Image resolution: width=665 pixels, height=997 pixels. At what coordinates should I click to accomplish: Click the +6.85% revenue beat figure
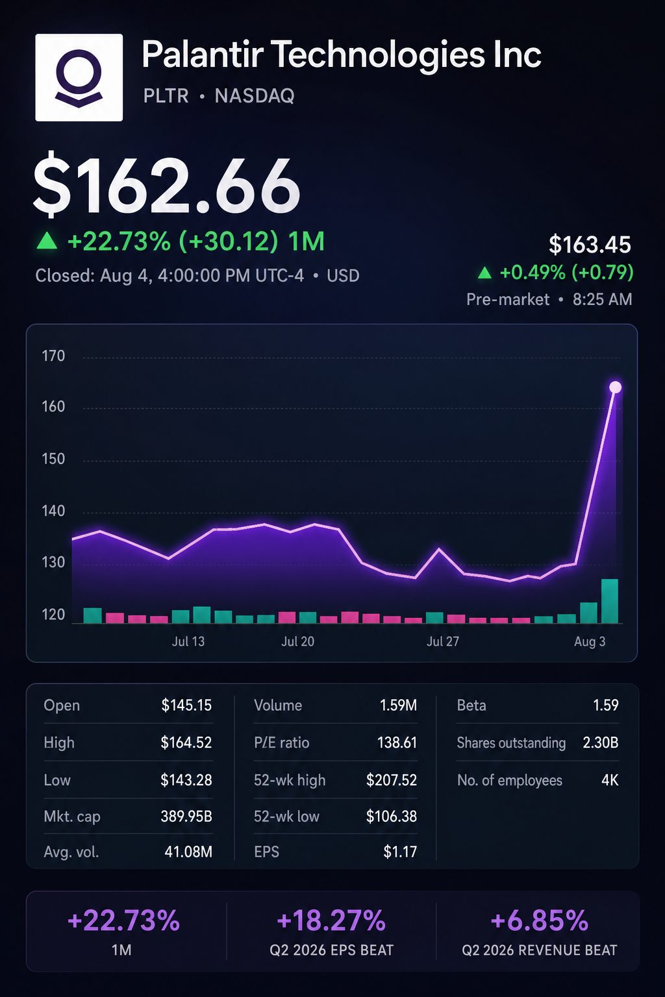coord(540,920)
